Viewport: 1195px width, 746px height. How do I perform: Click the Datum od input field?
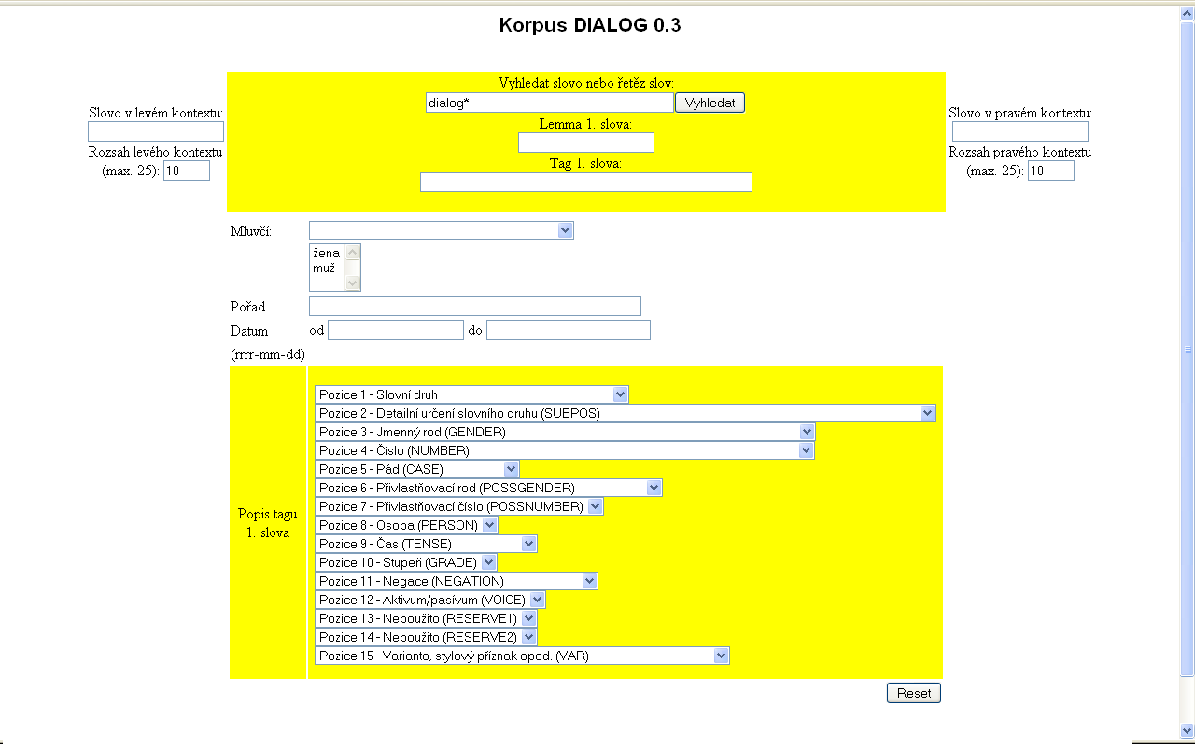click(396, 330)
